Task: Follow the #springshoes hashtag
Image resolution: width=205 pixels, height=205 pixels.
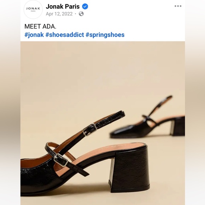Action: (x=105, y=35)
